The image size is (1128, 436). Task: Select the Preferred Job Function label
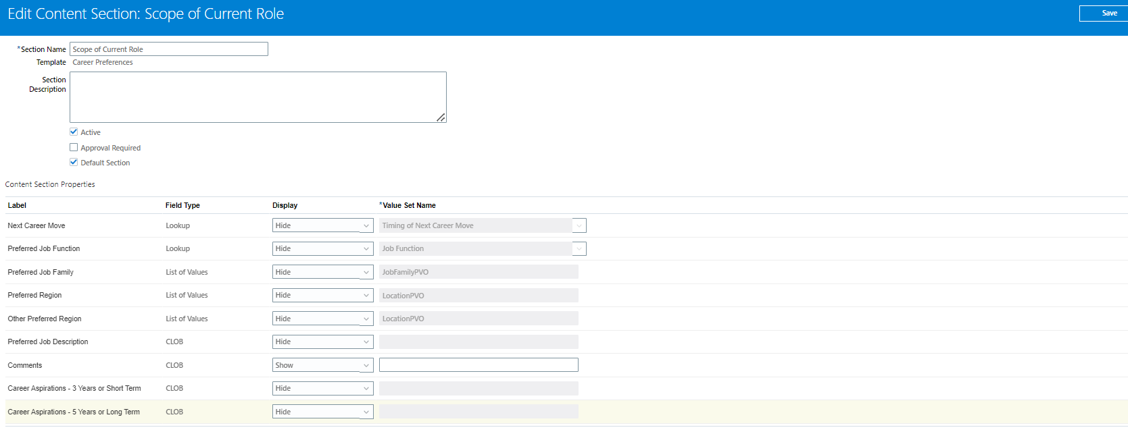44,248
